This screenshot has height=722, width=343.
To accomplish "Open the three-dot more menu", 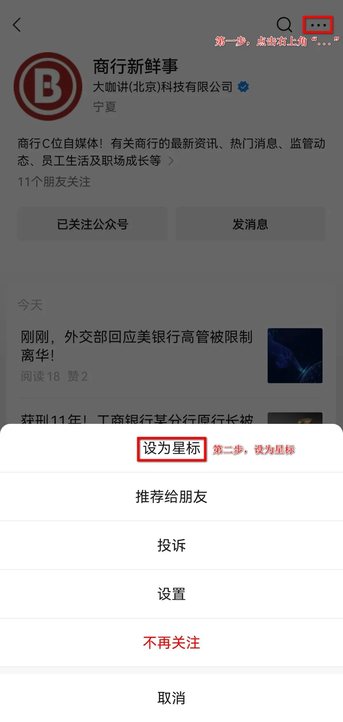I will [x=318, y=25].
